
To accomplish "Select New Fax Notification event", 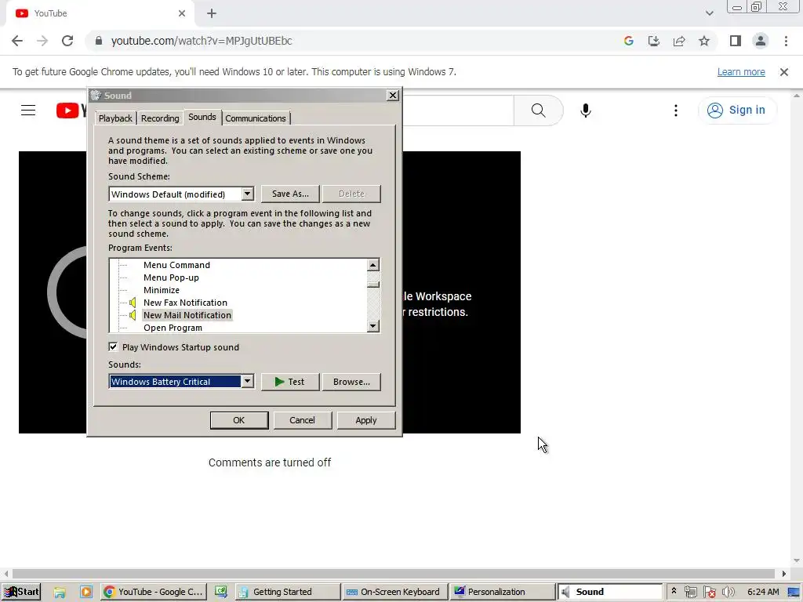I will click(185, 303).
